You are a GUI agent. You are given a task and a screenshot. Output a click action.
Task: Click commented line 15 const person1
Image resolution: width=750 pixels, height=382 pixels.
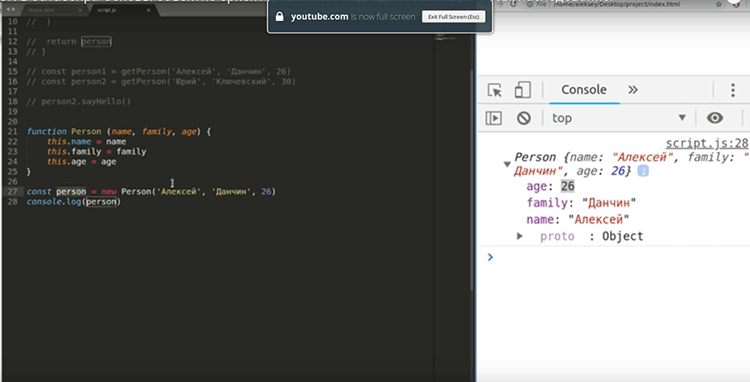click(x=158, y=72)
